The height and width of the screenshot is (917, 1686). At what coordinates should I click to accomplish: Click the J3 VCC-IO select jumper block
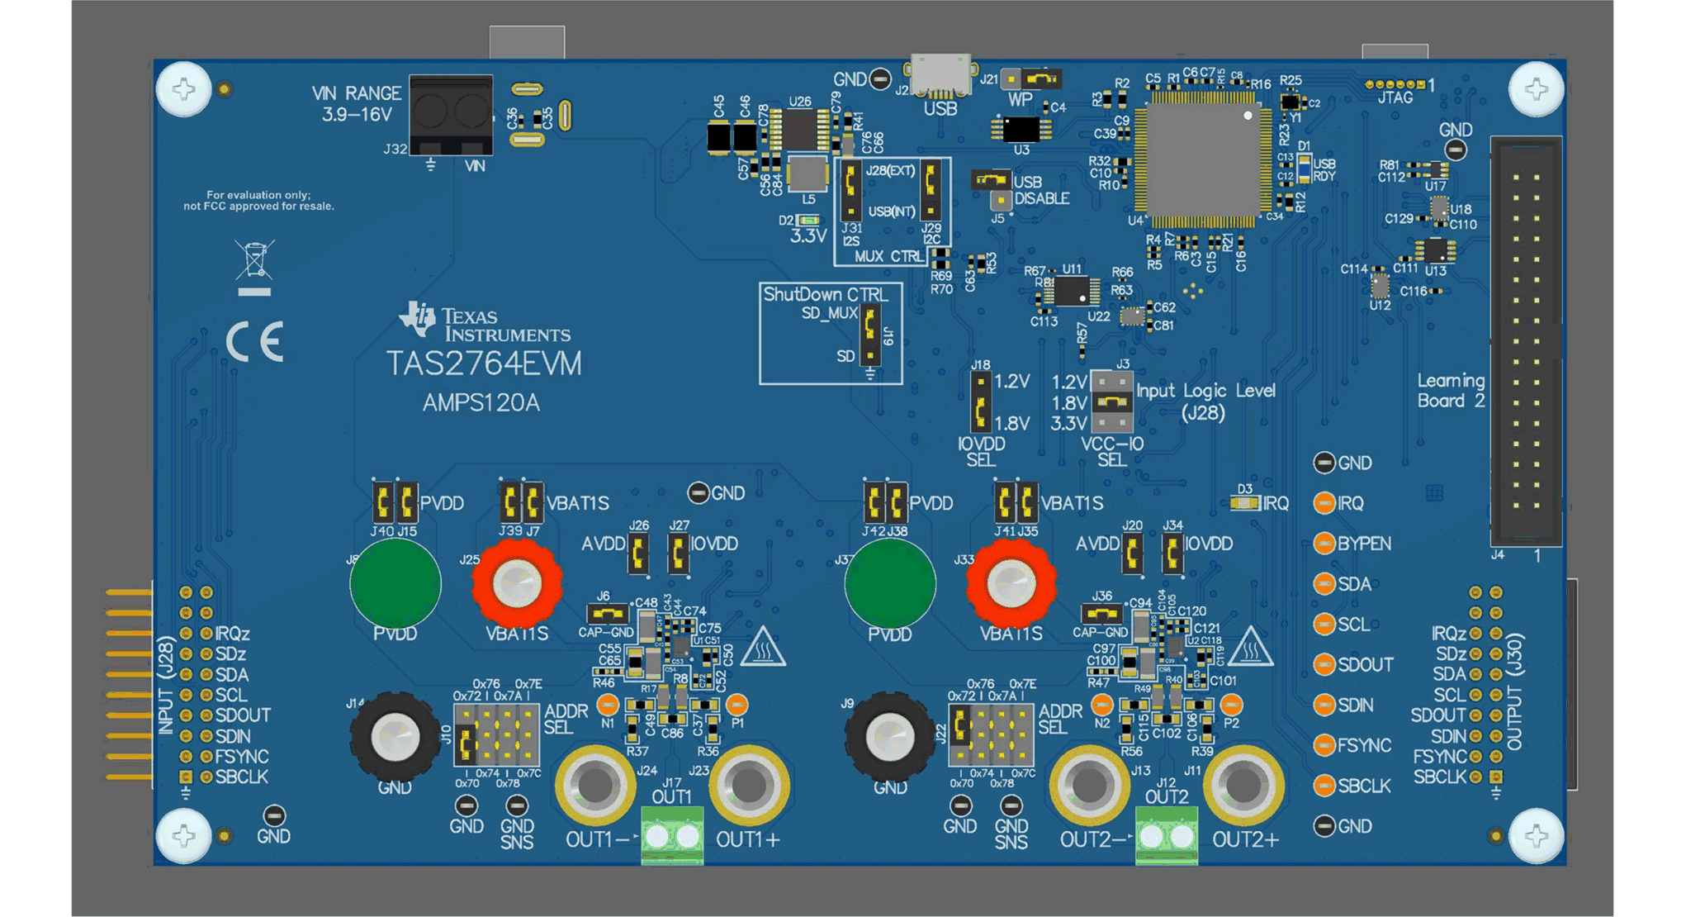tap(1112, 401)
